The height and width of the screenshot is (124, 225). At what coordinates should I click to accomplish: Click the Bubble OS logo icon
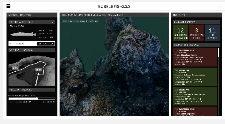(8, 6)
